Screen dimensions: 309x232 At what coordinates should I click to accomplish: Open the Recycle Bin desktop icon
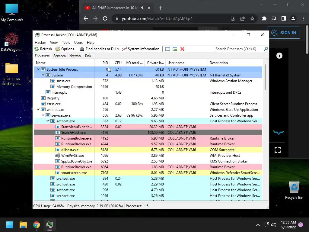click(x=294, y=190)
